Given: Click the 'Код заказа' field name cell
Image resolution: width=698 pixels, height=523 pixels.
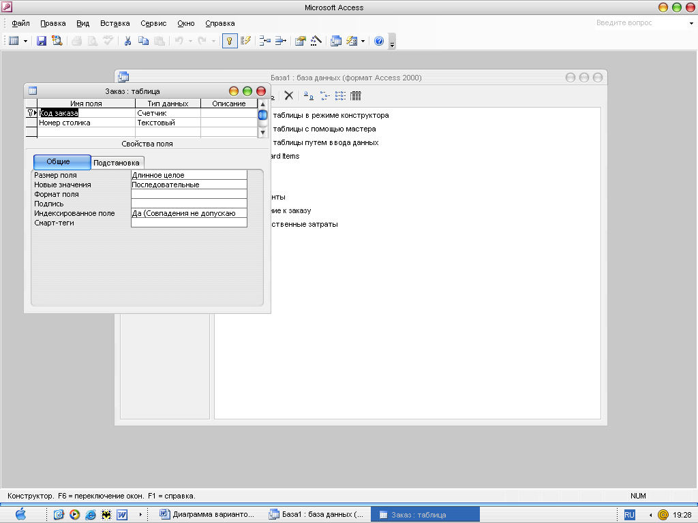Looking at the screenshot, I should coord(87,113).
